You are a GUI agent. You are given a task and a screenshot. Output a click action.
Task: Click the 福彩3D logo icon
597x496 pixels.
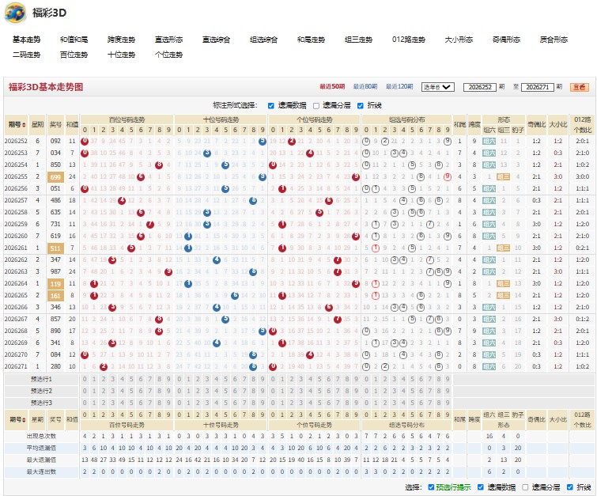coord(15,13)
